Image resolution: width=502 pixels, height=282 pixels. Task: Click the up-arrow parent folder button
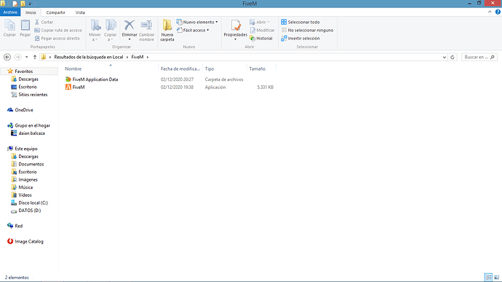coord(35,57)
